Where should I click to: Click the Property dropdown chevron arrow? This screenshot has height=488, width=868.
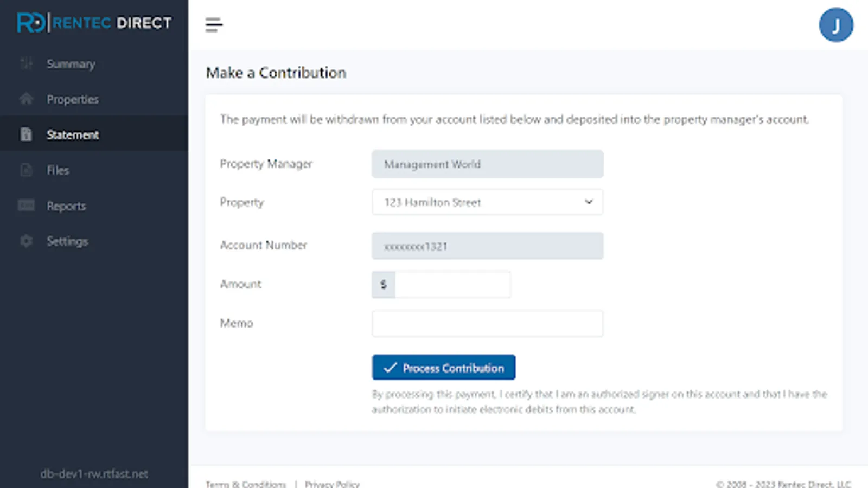pos(589,202)
